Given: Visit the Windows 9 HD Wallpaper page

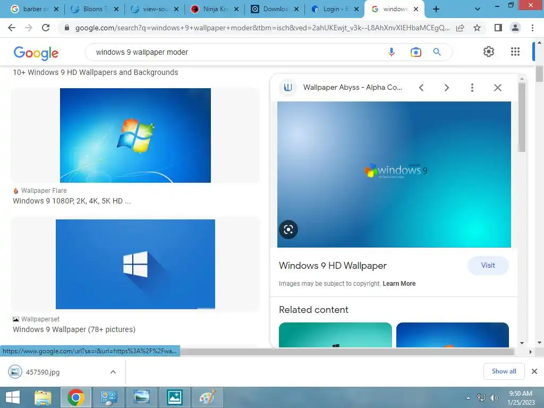Looking at the screenshot, I should click(488, 266).
